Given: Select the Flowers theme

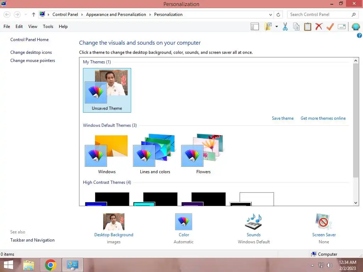Looking at the screenshot, I should [x=203, y=154].
